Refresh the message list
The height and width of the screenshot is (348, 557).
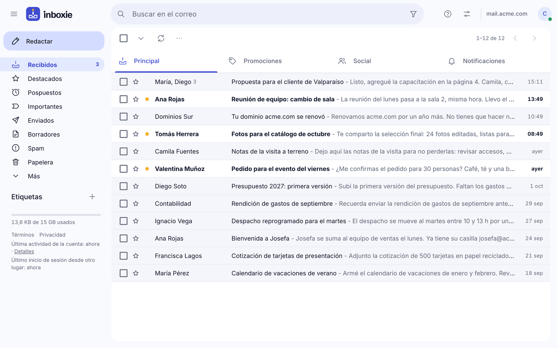click(161, 38)
